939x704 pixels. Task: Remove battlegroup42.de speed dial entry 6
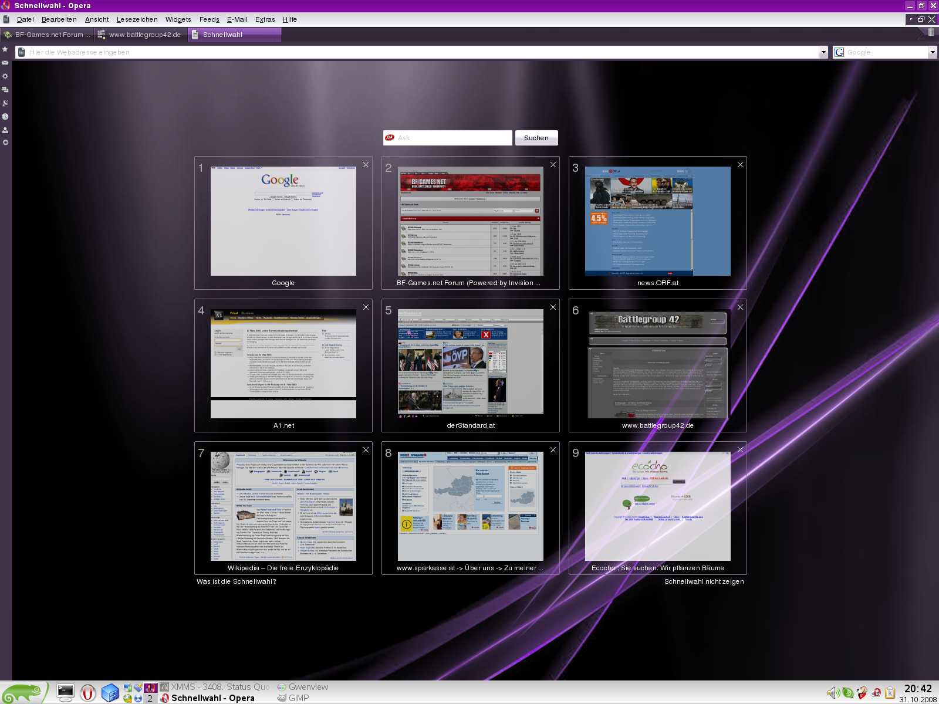[x=740, y=307]
